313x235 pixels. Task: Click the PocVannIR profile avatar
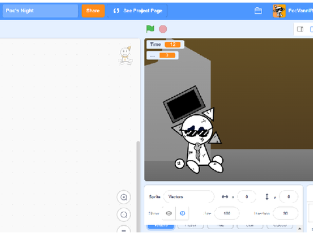coord(279,11)
